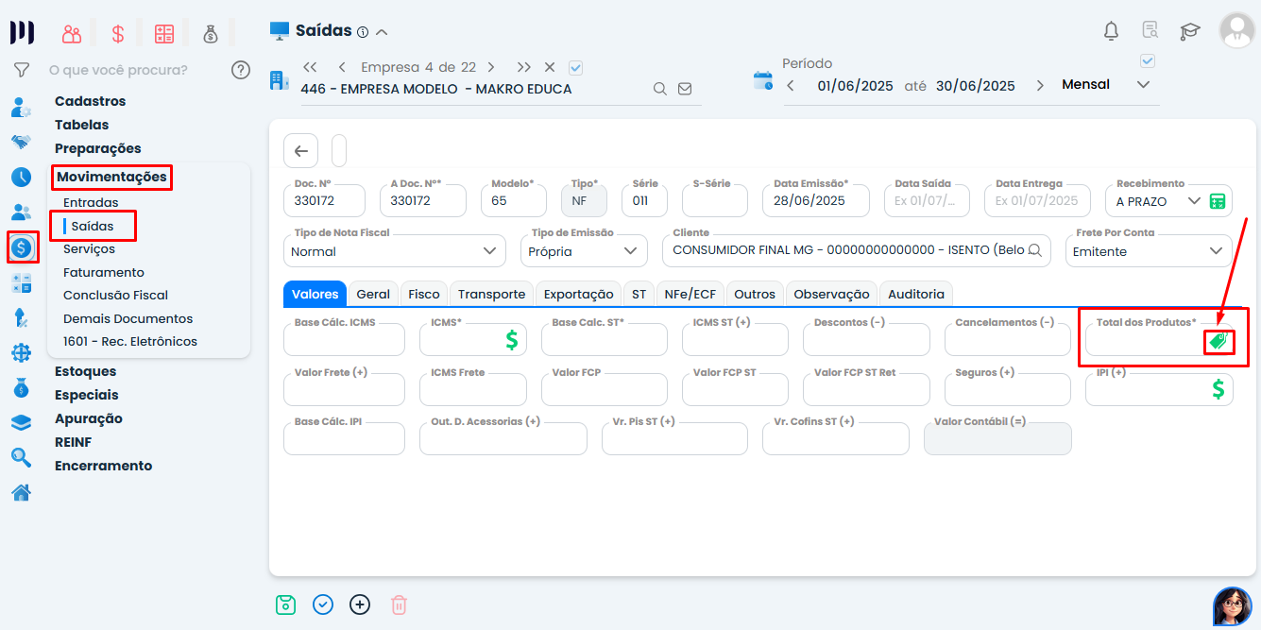Toggle the checkbox next to company navigation

click(x=576, y=68)
